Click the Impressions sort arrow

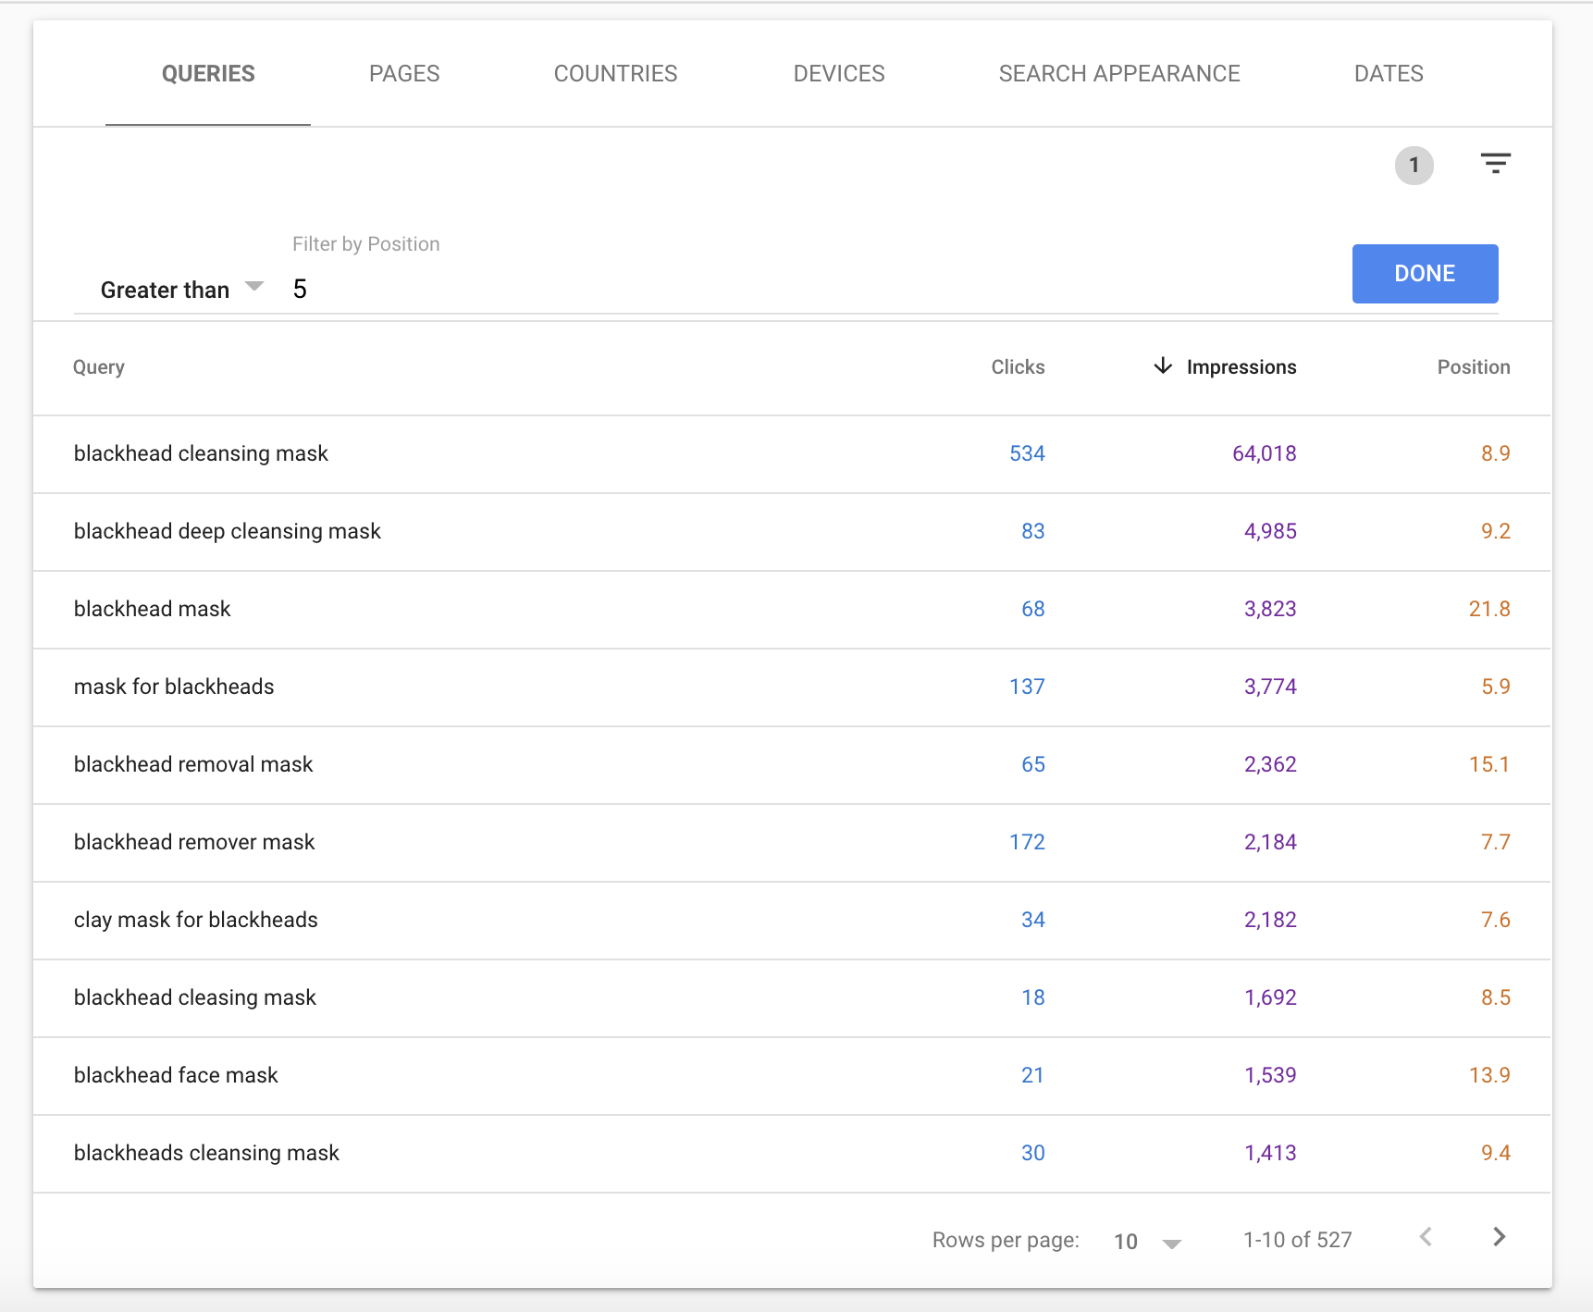click(1163, 366)
